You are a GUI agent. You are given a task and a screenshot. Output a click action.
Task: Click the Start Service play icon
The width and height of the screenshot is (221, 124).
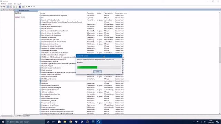pos(26,7)
